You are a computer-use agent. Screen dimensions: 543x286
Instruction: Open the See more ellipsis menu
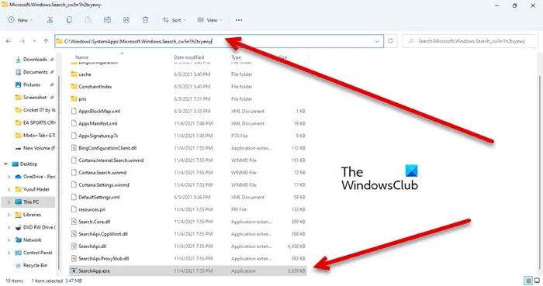pos(239,20)
